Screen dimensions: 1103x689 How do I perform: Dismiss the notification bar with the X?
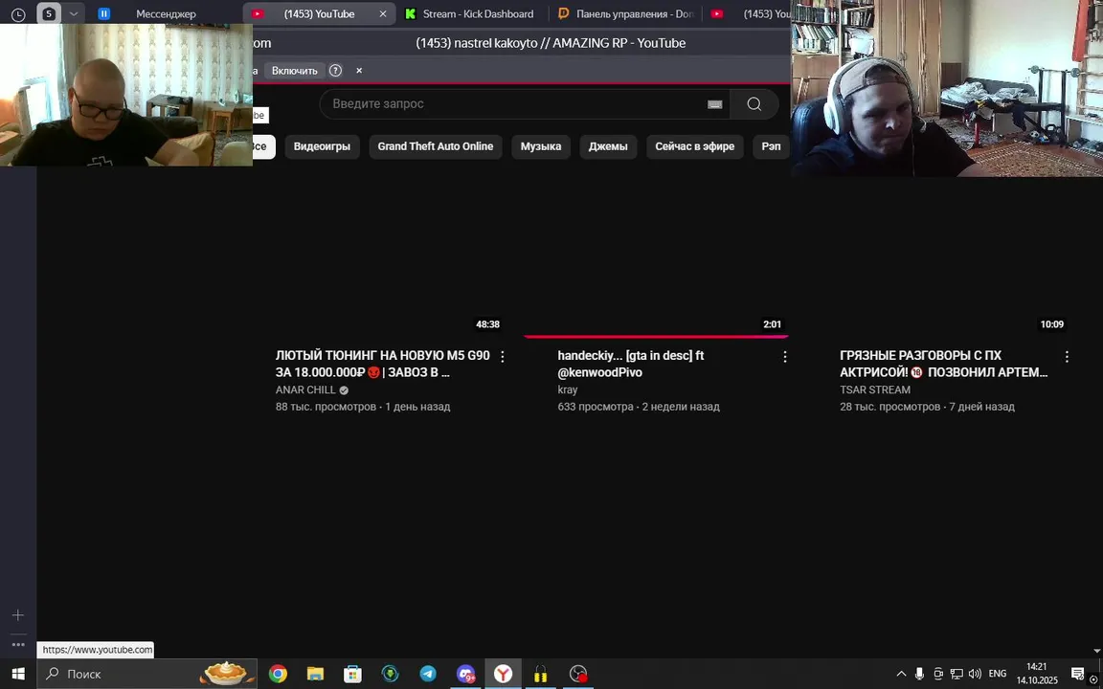point(359,70)
